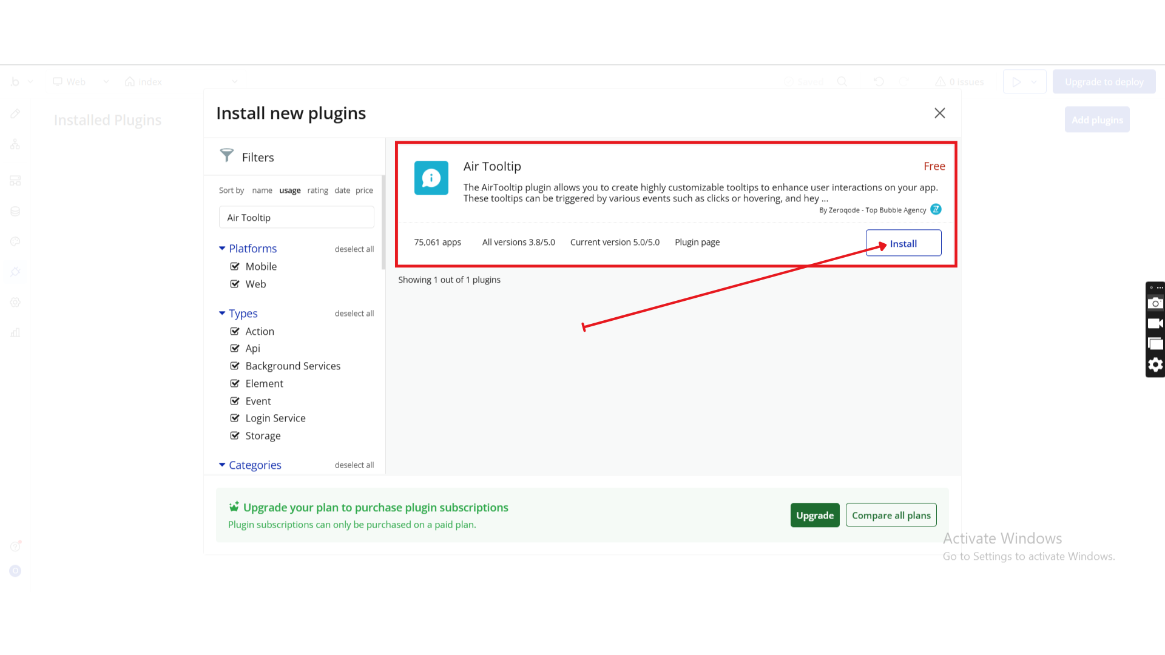Viewport: 1165px width, 655px height.
Task: Click the Filters funnel icon
Action: coord(226,156)
